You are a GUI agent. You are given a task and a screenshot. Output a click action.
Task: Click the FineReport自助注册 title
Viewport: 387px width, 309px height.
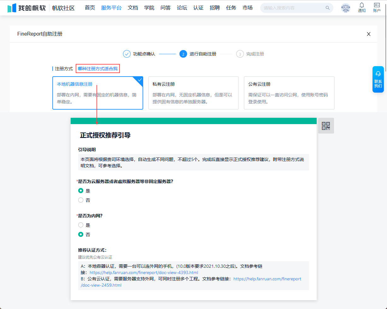tap(40, 34)
